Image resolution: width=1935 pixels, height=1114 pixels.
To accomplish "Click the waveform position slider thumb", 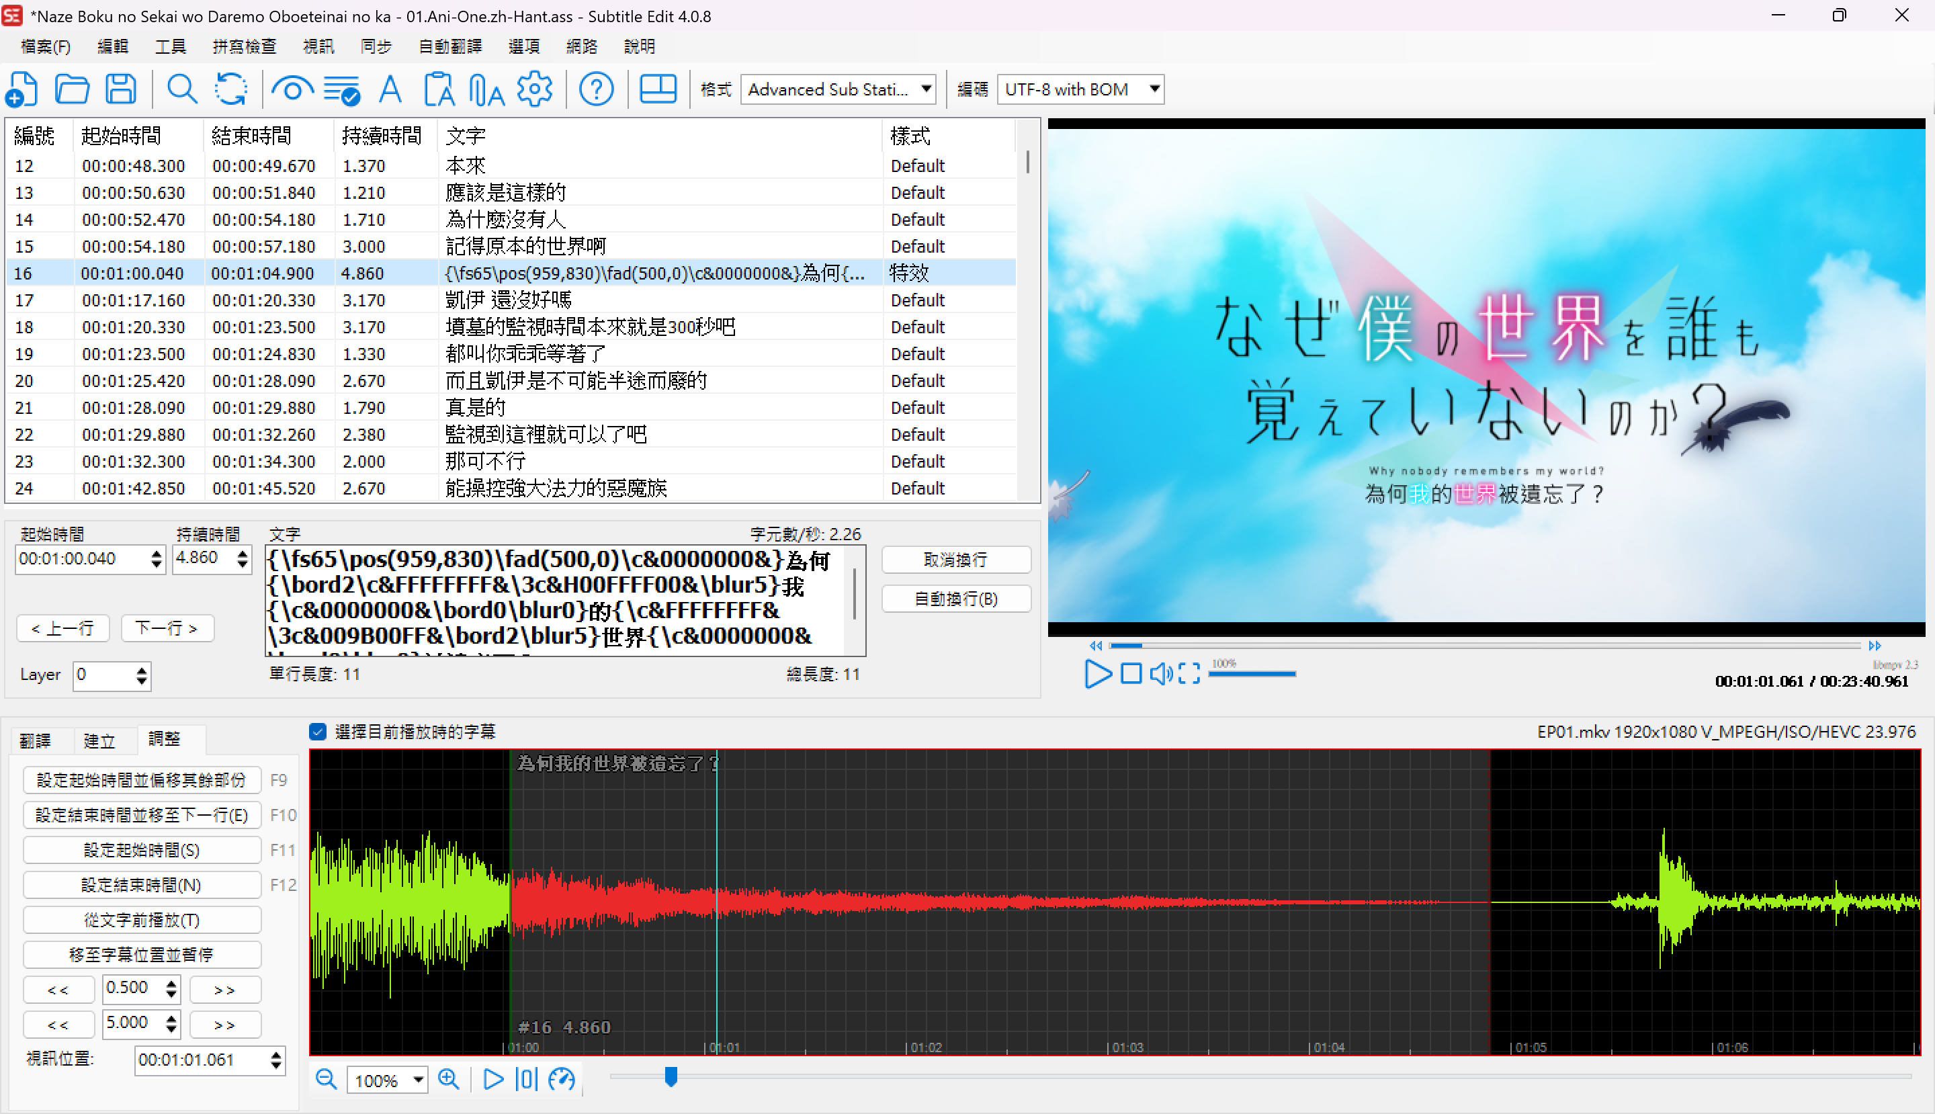I will (671, 1077).
